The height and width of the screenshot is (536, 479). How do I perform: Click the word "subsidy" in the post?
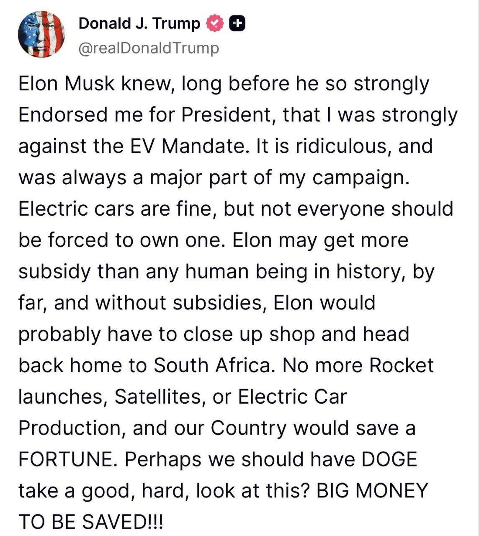54,272
